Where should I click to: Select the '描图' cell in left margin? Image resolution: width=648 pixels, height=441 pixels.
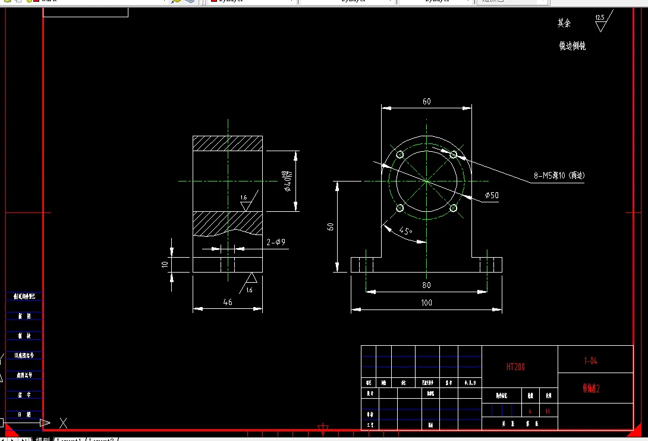[24, 316]
